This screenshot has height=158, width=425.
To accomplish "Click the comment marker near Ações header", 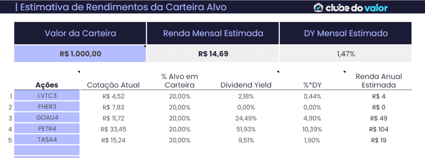I will [x=79, y=72].
